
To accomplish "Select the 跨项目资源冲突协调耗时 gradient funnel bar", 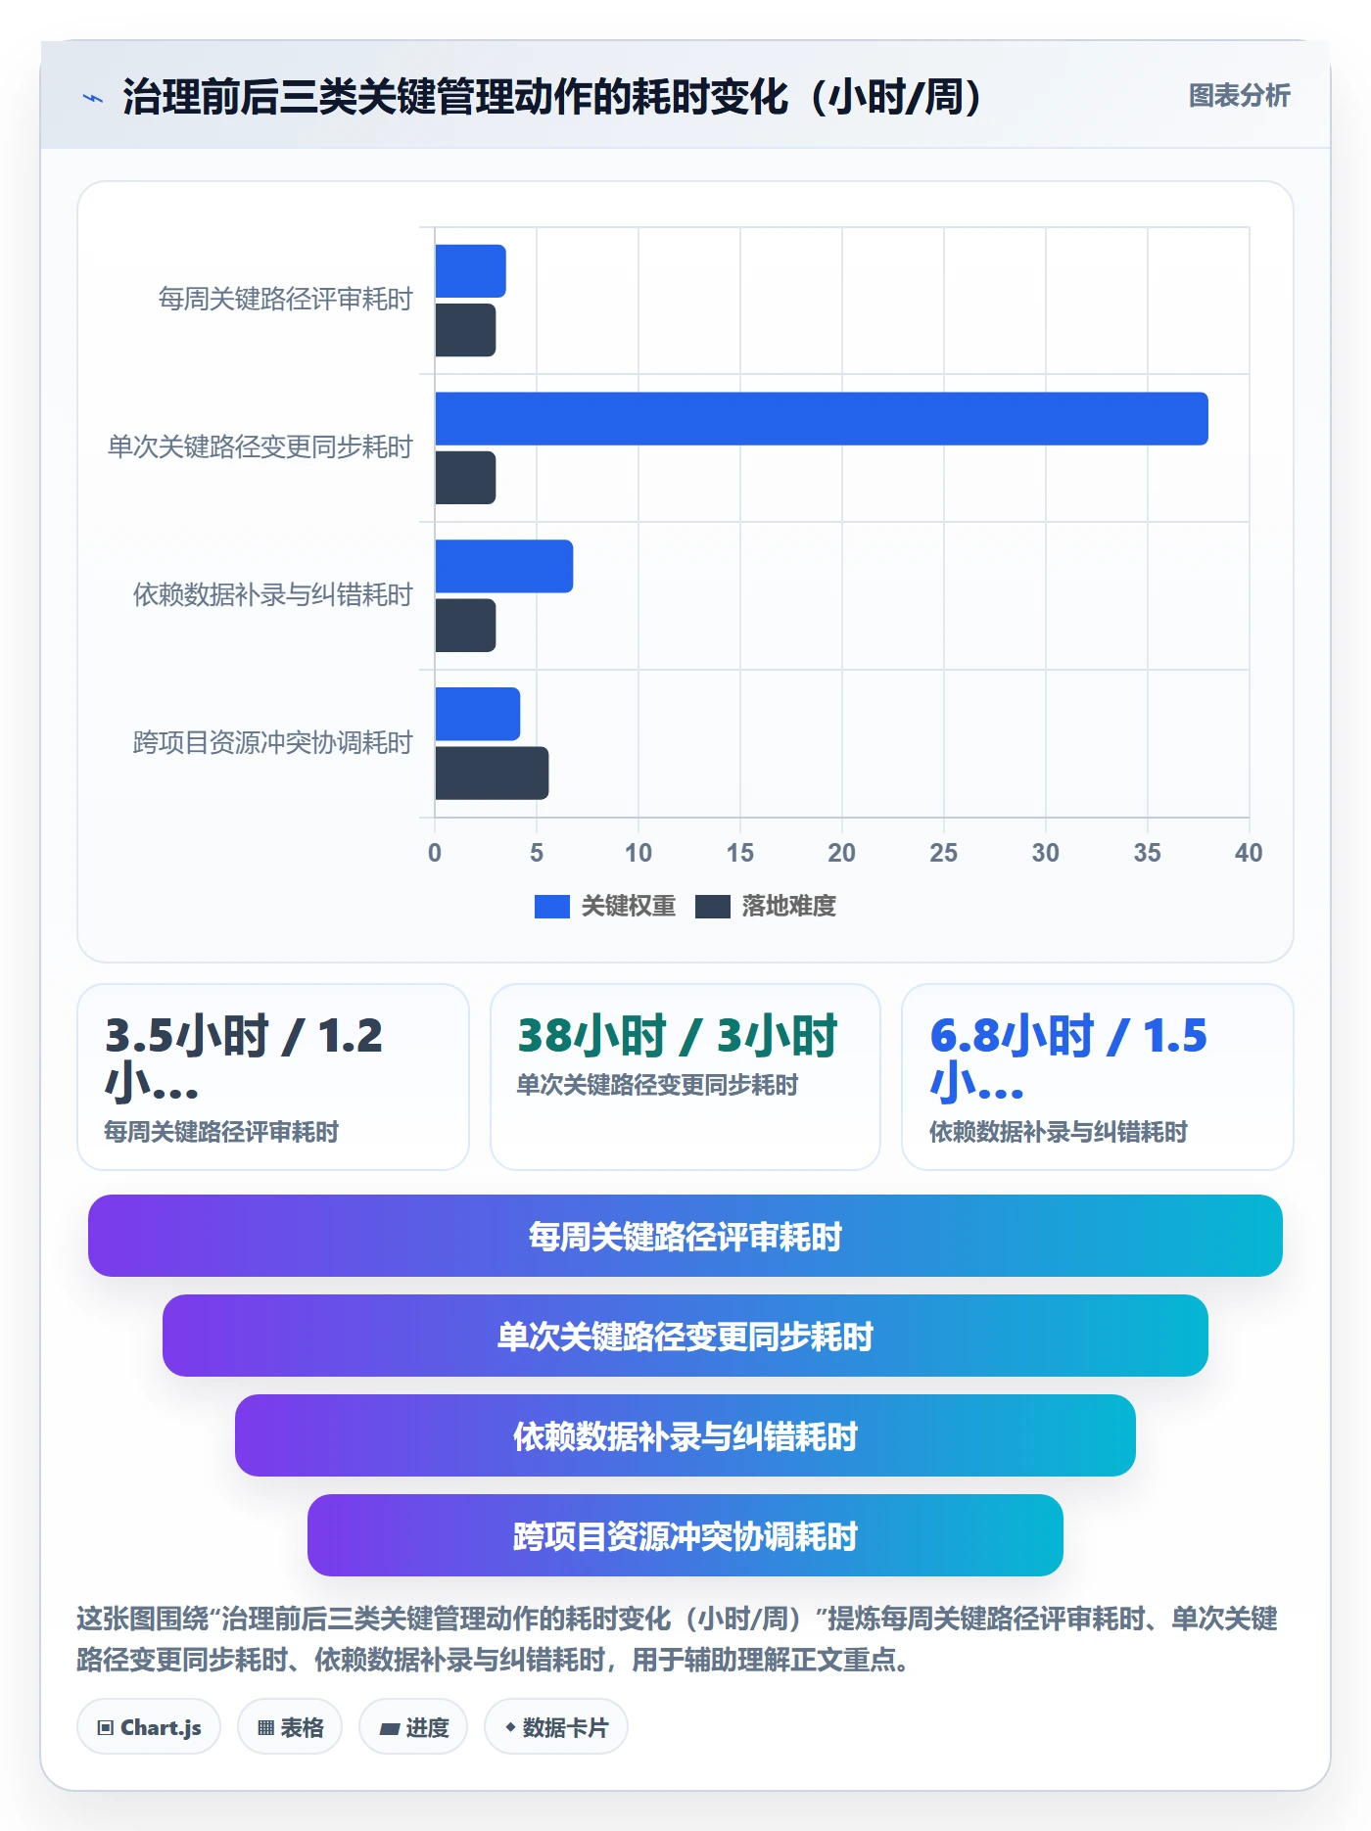I will (685, 1535).
